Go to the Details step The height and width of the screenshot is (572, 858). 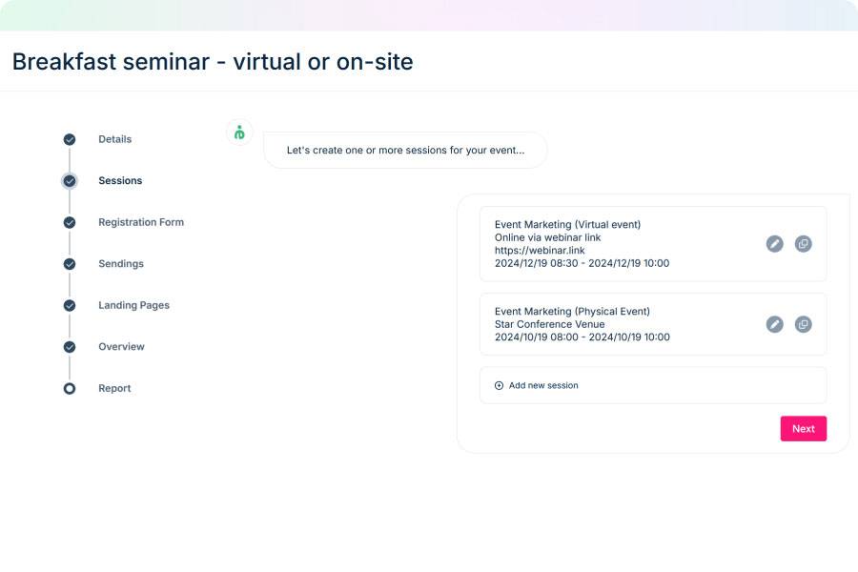(115, 139)
